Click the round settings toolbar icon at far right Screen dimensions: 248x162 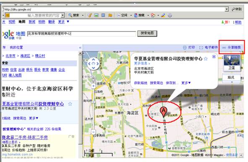click(170, 15)
